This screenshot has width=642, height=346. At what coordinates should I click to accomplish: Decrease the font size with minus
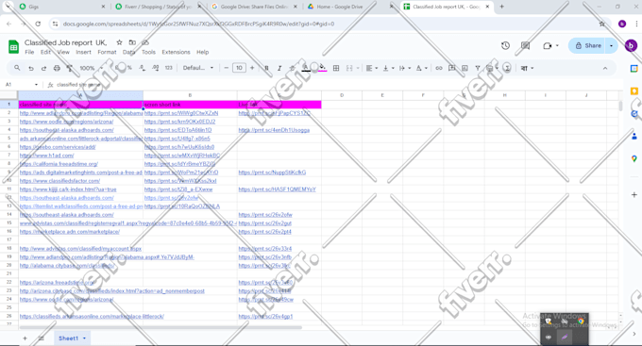pos(226,68)
